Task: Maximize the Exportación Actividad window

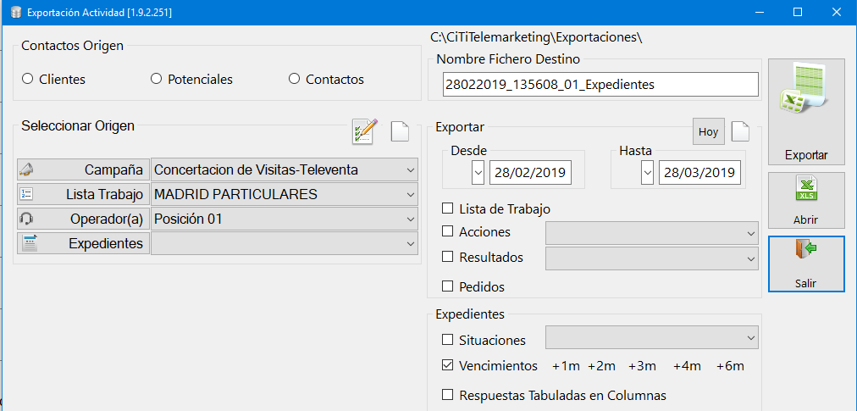Action: (x=798, y=12)
